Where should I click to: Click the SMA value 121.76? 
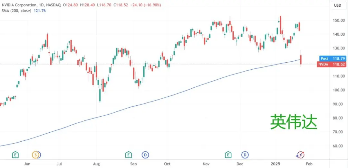40,10
